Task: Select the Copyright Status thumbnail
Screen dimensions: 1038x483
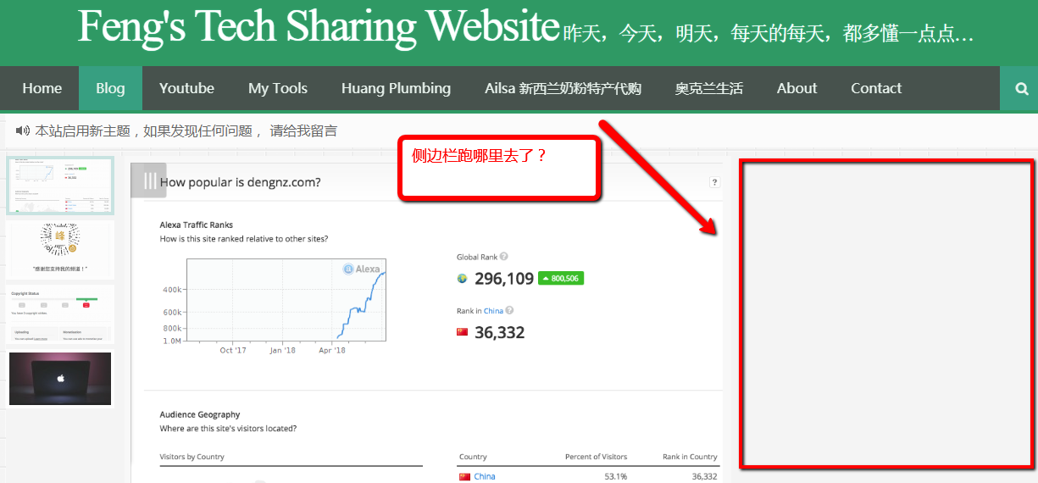Action: click(x=59, y=314)
